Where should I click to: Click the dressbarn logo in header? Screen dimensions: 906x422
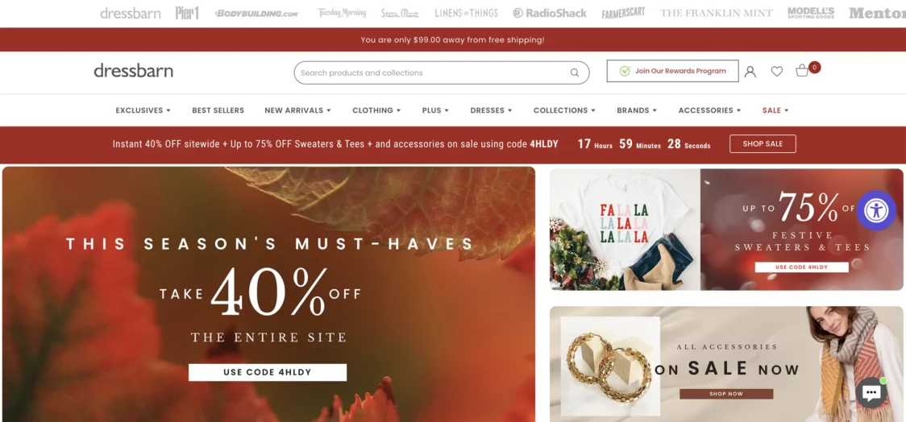click(134, 71)
